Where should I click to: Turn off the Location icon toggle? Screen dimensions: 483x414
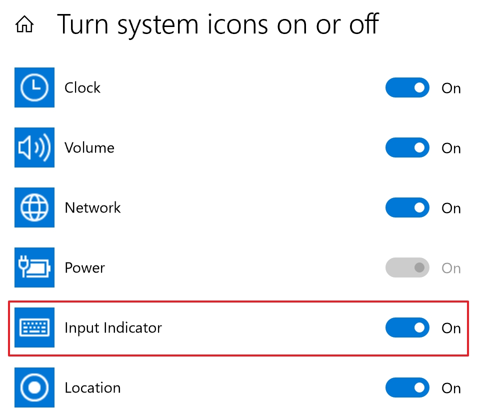407,388
